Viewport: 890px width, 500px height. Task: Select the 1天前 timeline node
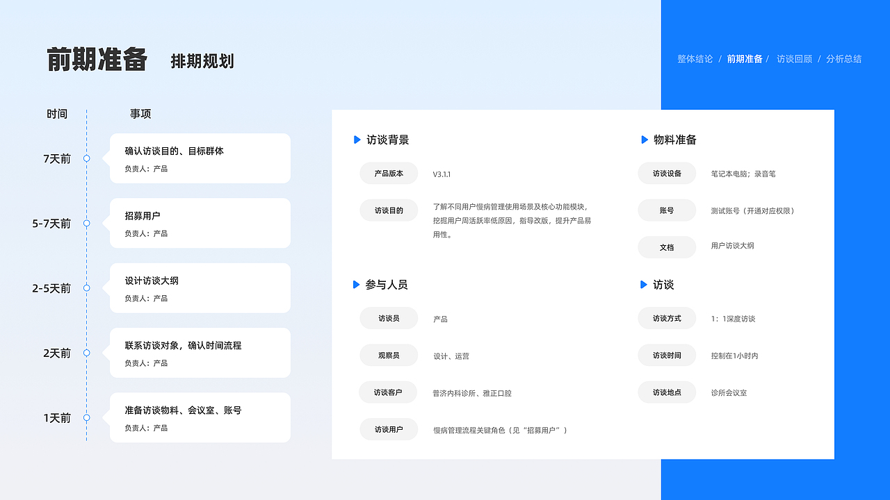(86, 418)
